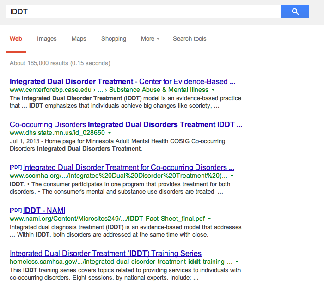Focus the search box containing IDDT

click(x=144, y=12)
